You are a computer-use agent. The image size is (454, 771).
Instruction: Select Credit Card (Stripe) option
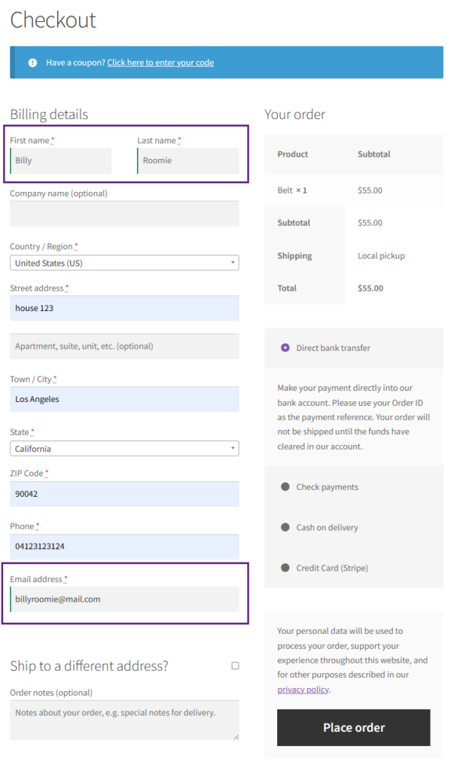pyautogui.click(x=285, y=568)
